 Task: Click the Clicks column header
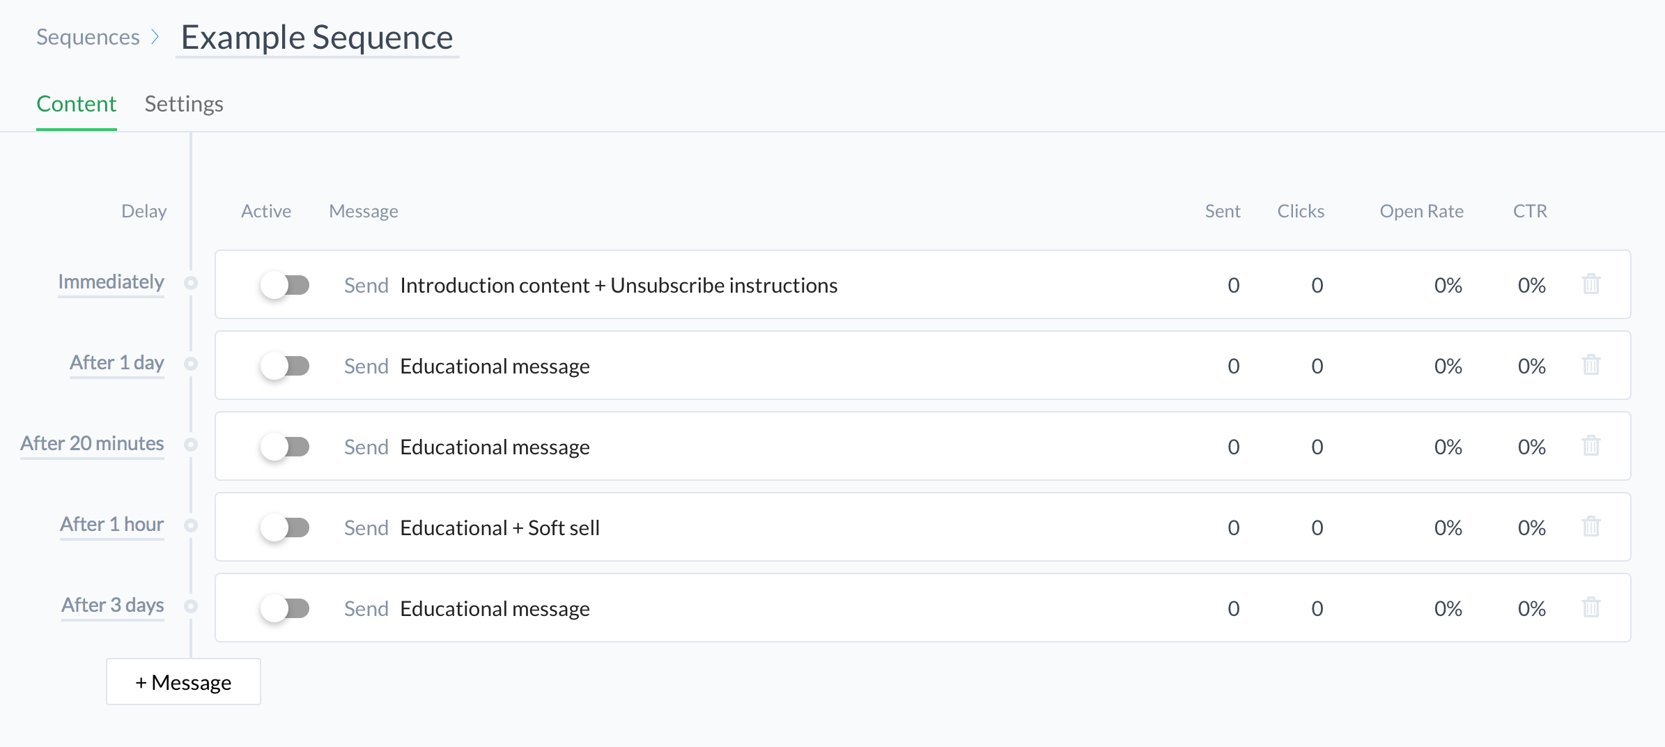tap(1301, 211)
